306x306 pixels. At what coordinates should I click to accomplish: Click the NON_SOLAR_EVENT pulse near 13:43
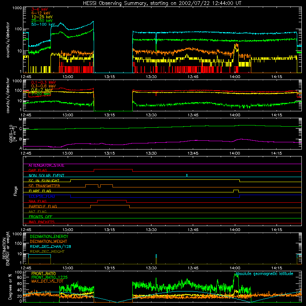187,176
